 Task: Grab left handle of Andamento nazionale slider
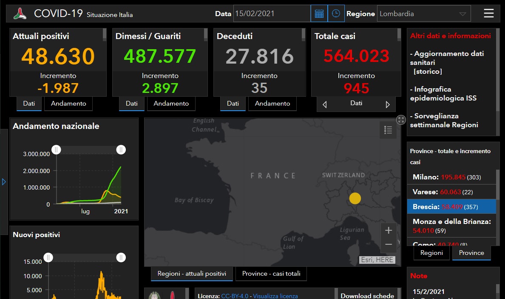[57, 149]
